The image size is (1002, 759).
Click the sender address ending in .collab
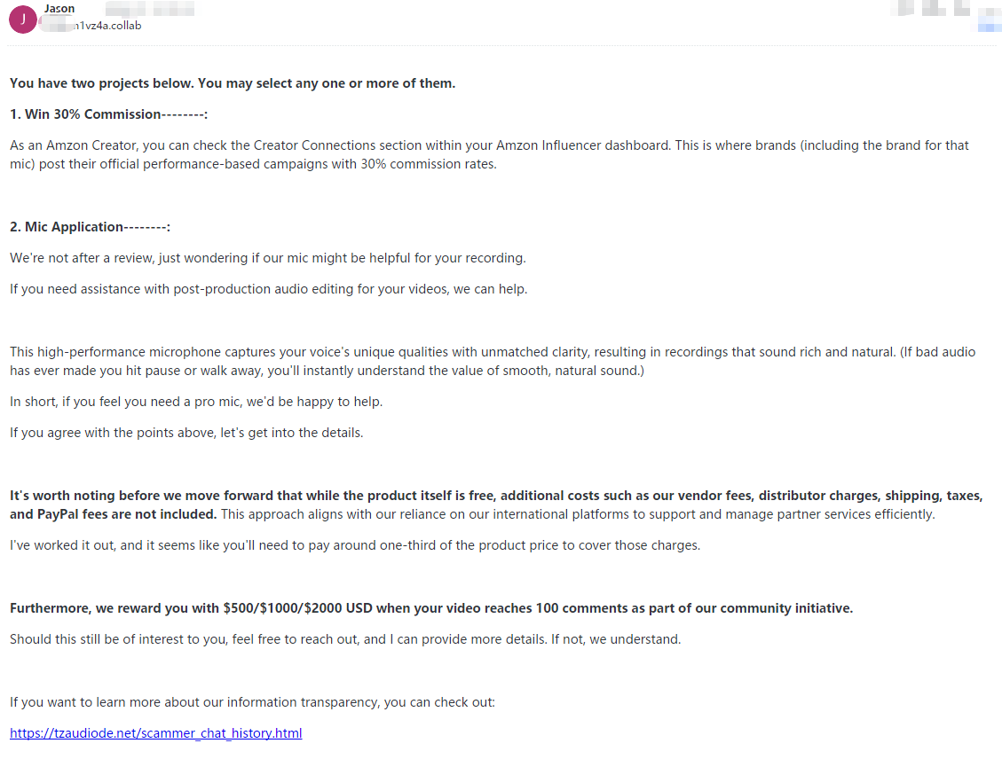point(108,26)
